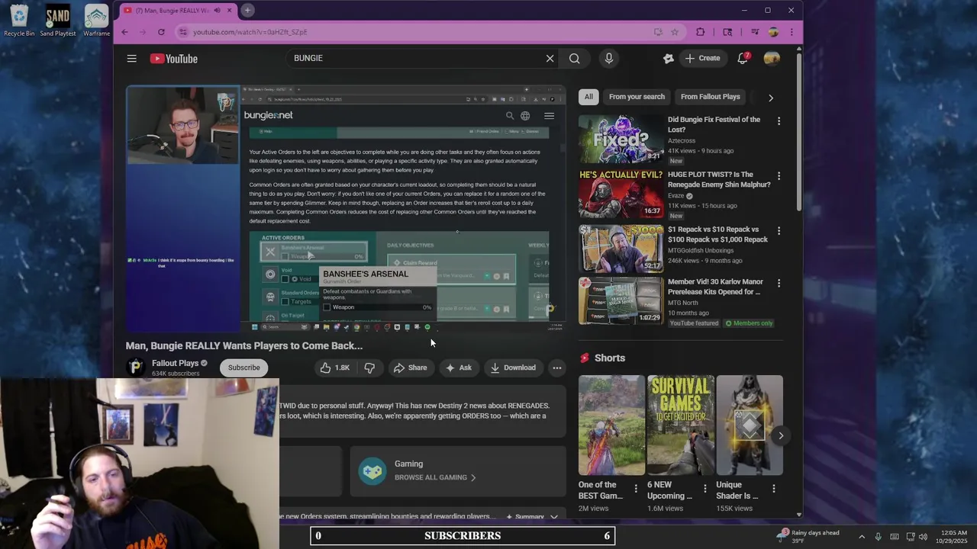
Task: Open the browser extensions puzzle icon
Action: 701,32
